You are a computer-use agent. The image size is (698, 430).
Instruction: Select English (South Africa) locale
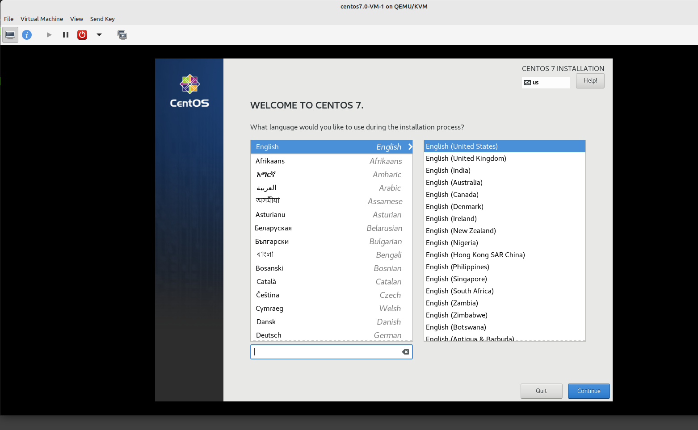(505, 291)
